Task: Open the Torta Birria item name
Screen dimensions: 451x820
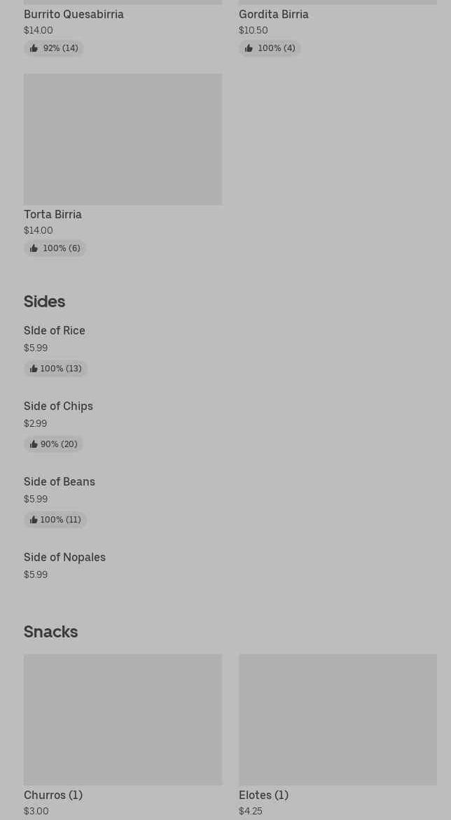Action: (53, 214)
